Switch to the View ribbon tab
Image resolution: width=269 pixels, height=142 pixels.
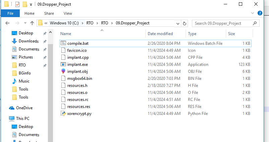(x=68, y=13)
